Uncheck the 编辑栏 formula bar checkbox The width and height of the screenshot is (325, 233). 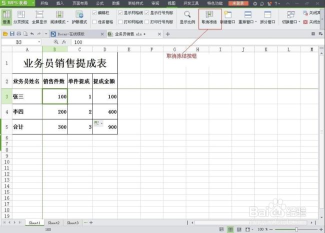point(94,13)
